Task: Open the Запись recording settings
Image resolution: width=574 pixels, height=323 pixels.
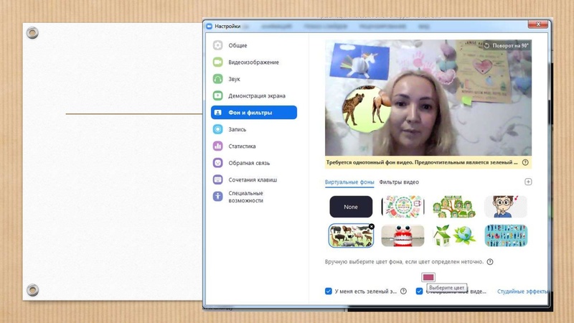Action: pos(237,129)
